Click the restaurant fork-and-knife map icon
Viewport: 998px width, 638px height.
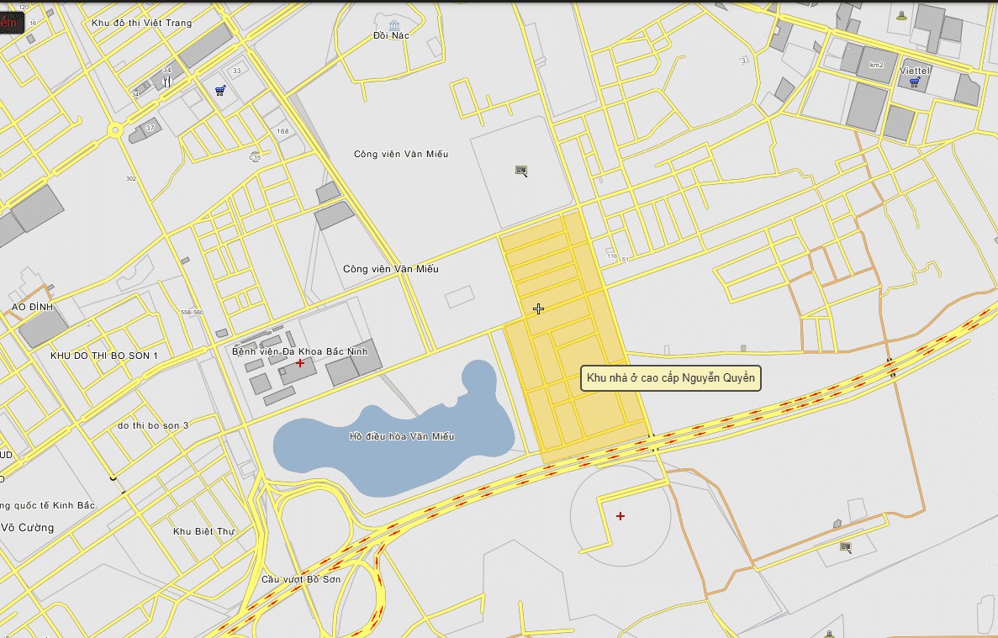coord(166,81)
